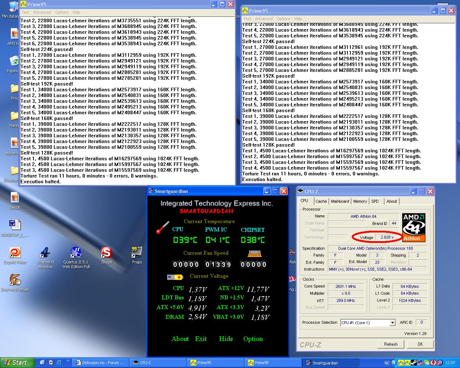Click the battery icon beside Current Voltage
The width and height of the screenshot is (460, 368).
point(175,277)
